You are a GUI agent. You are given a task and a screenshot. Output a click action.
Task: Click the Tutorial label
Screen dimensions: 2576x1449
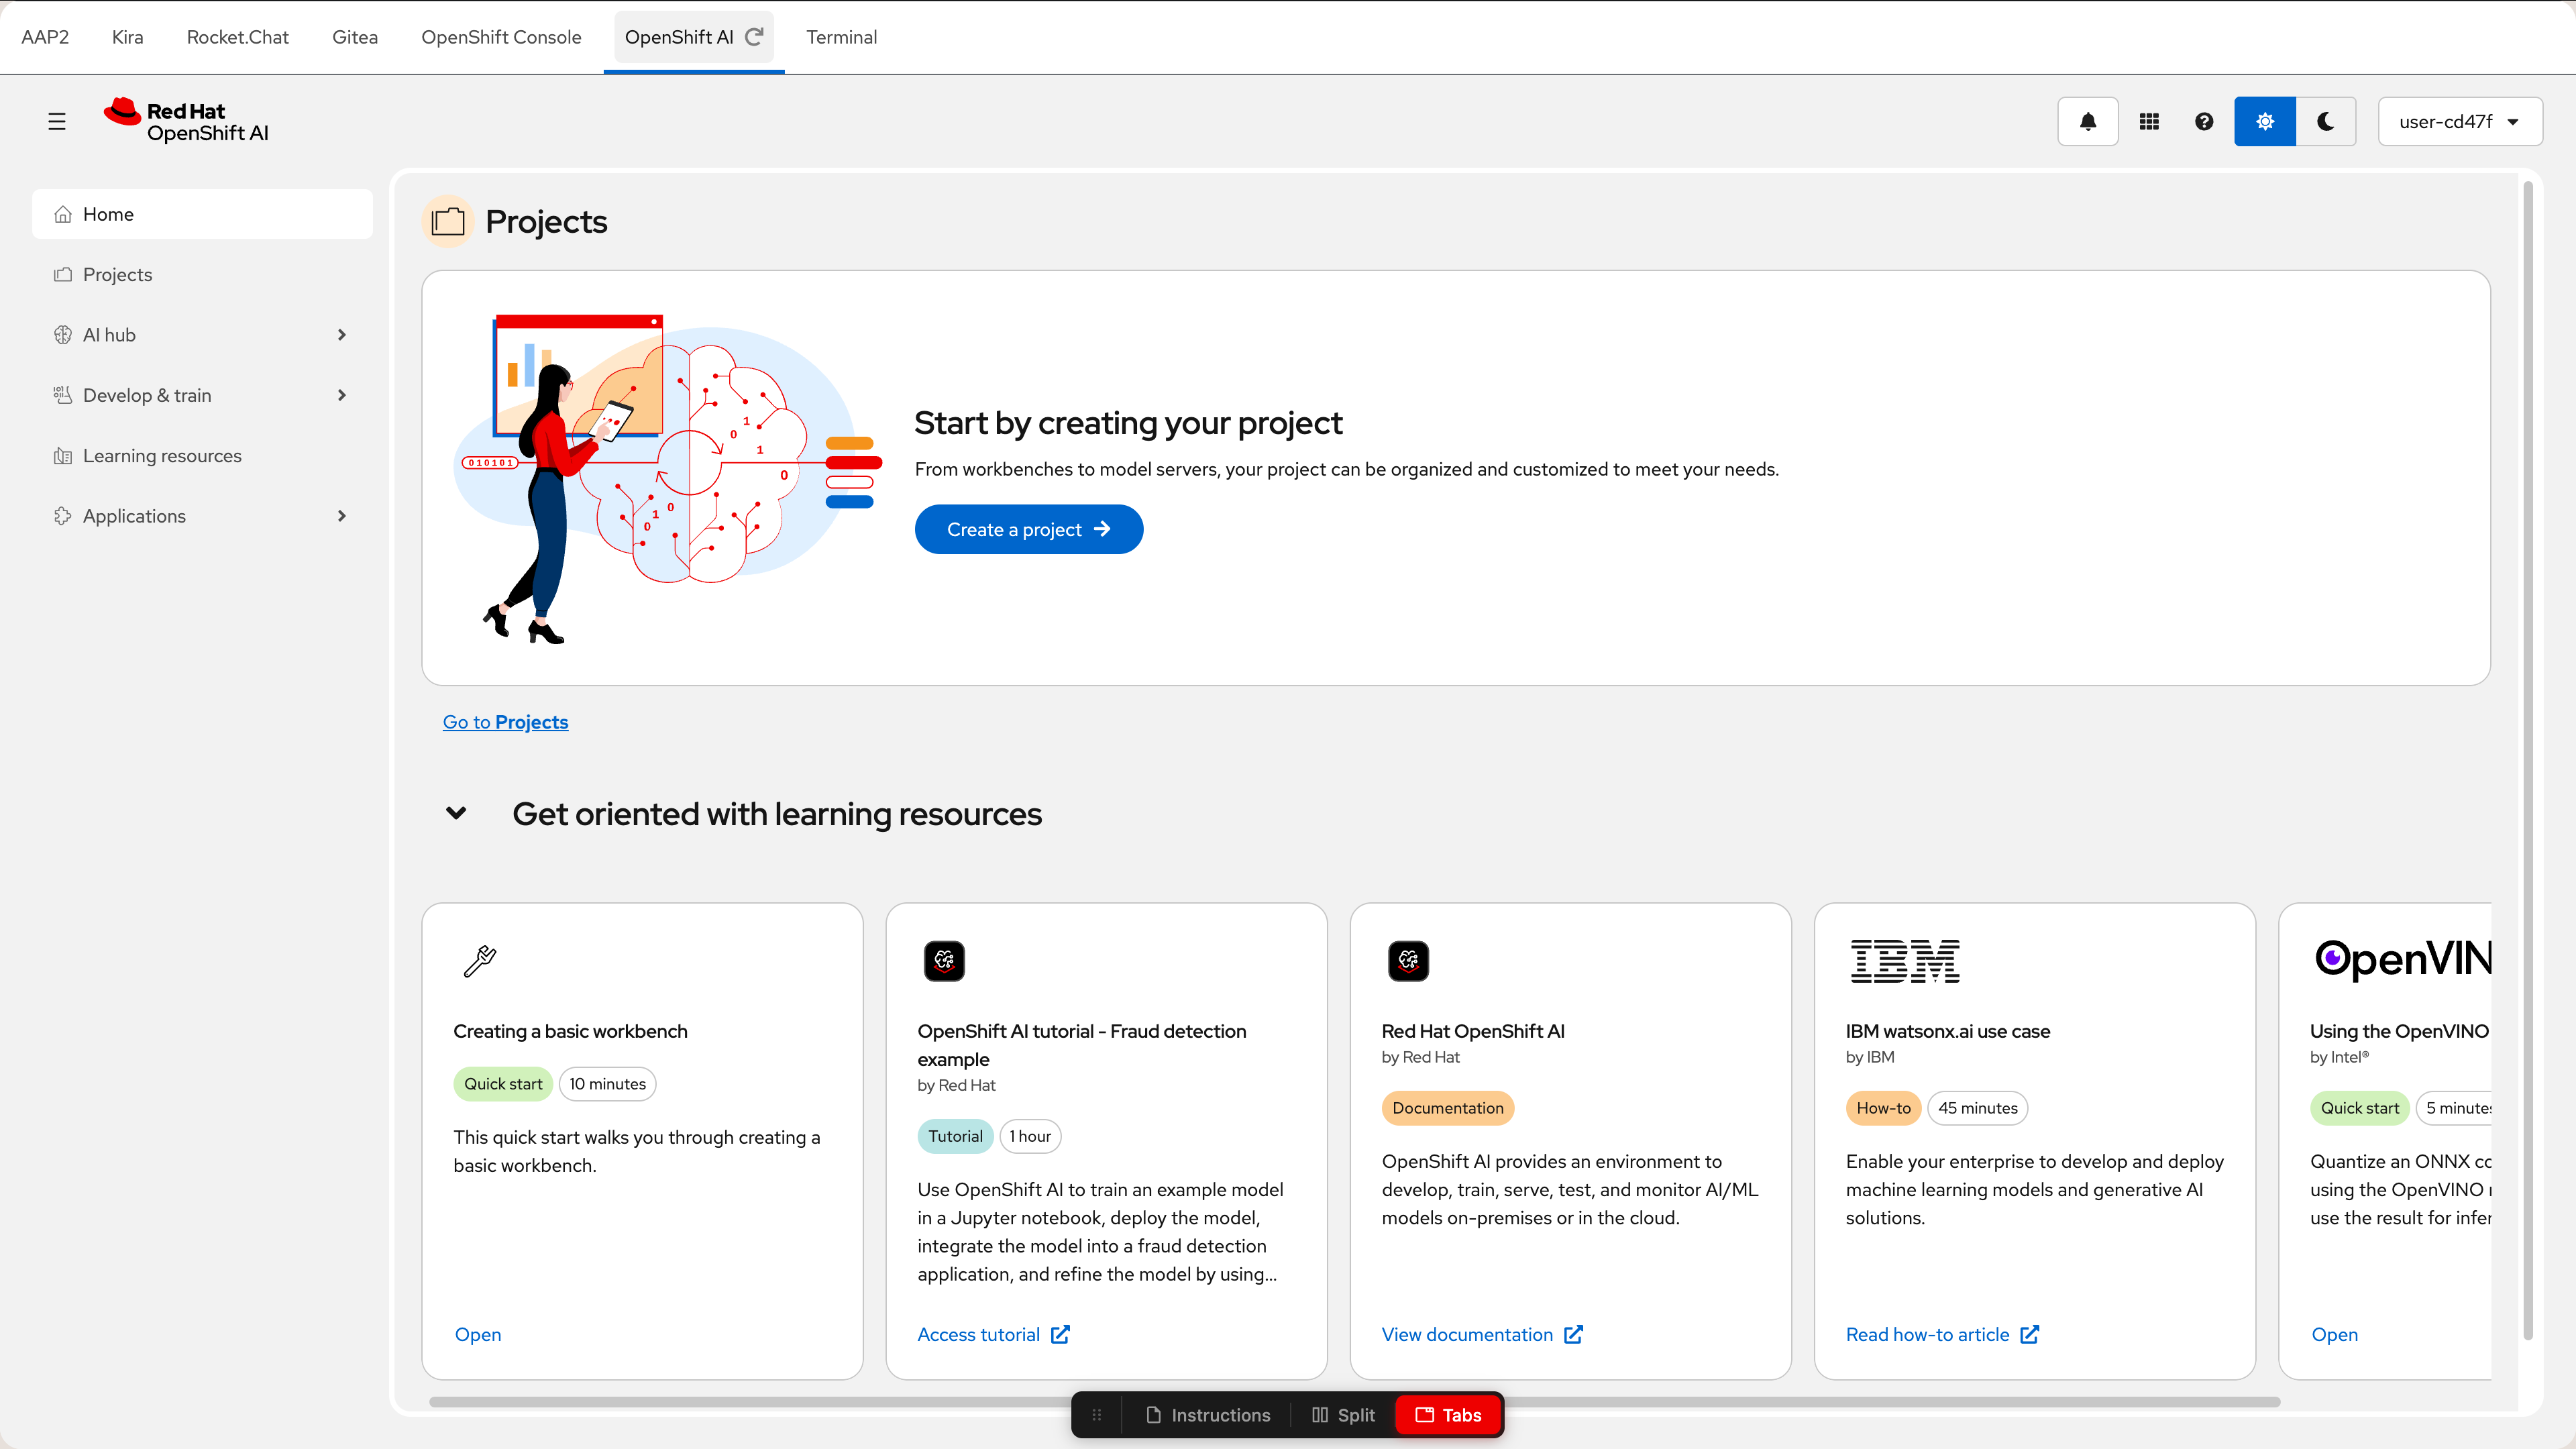[955, 1136]
